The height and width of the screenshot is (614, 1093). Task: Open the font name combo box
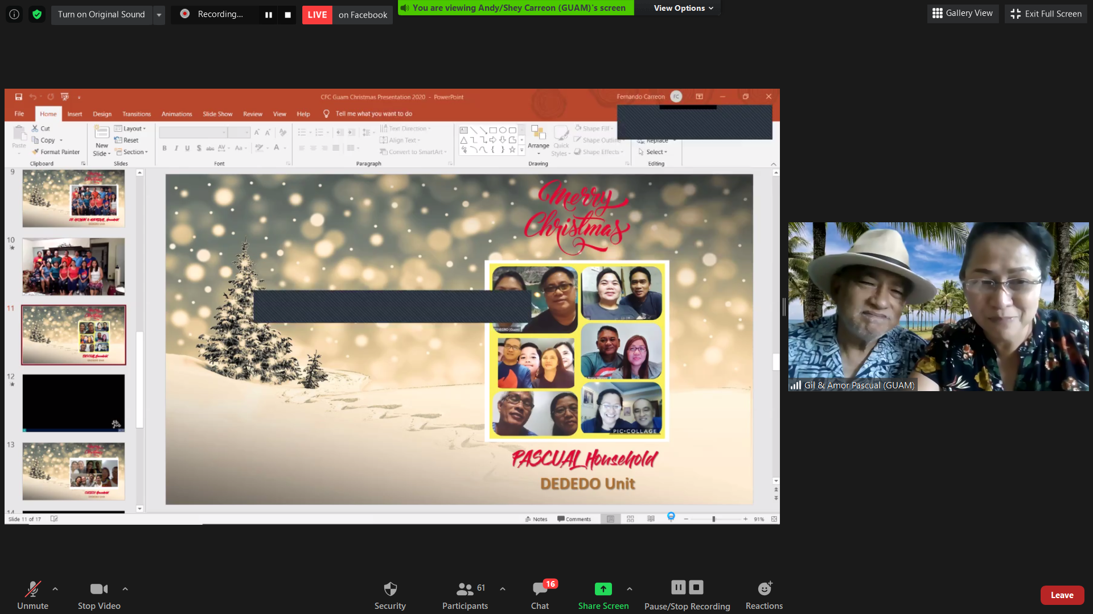(x=193, y=132)
